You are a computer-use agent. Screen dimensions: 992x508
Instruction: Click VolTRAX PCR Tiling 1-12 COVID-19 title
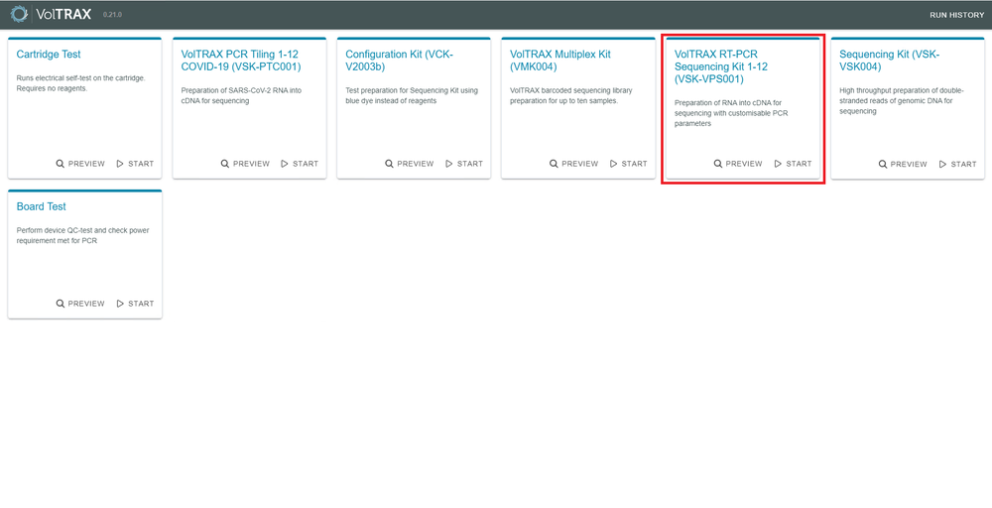point(241,61)
